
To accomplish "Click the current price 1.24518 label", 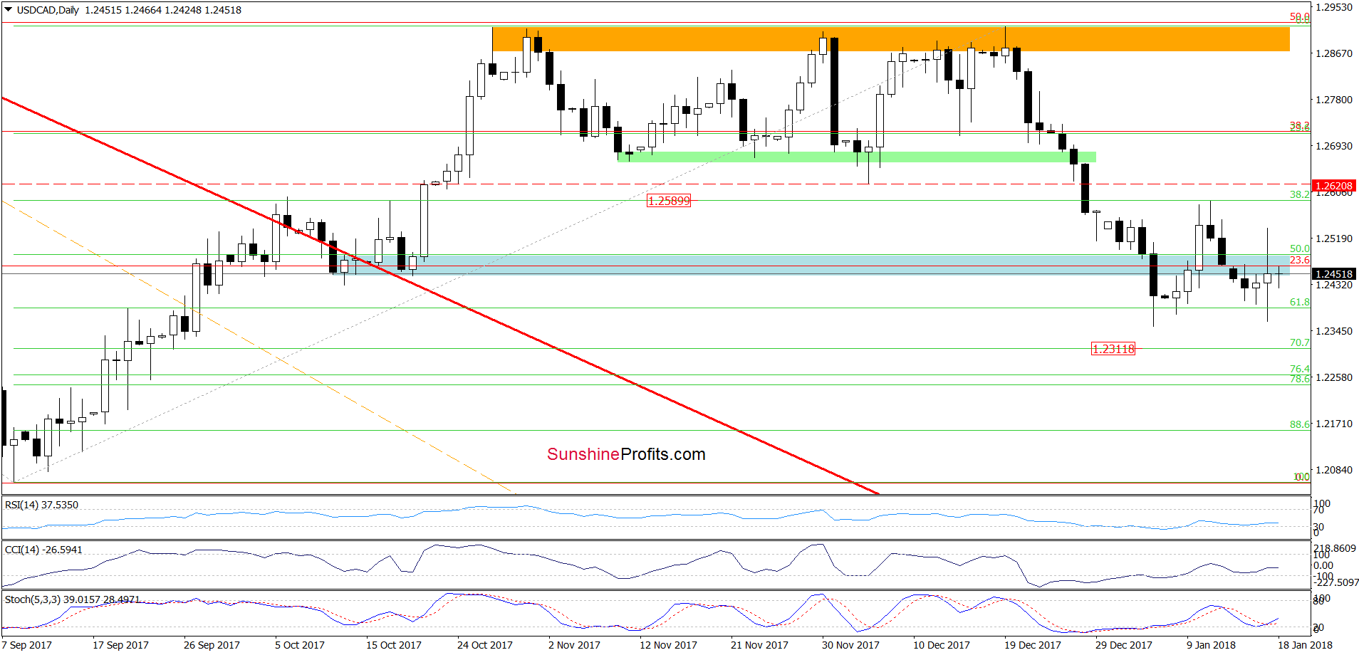I will [1334, 274].
